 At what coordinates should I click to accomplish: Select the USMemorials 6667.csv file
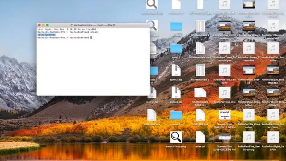(x=200, y=93)
